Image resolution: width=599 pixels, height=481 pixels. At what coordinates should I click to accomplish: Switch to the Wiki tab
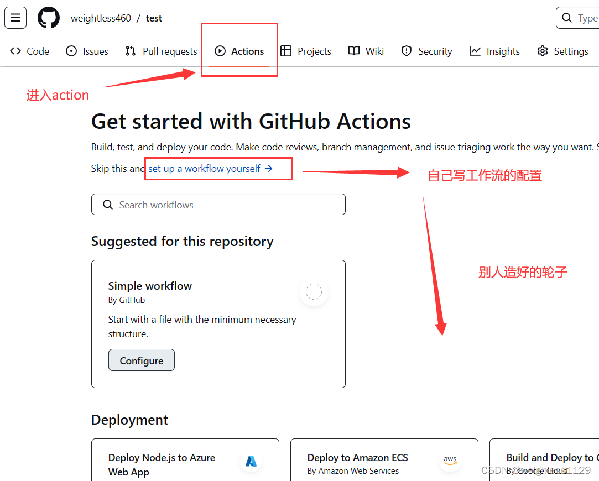tap(366, 51)
